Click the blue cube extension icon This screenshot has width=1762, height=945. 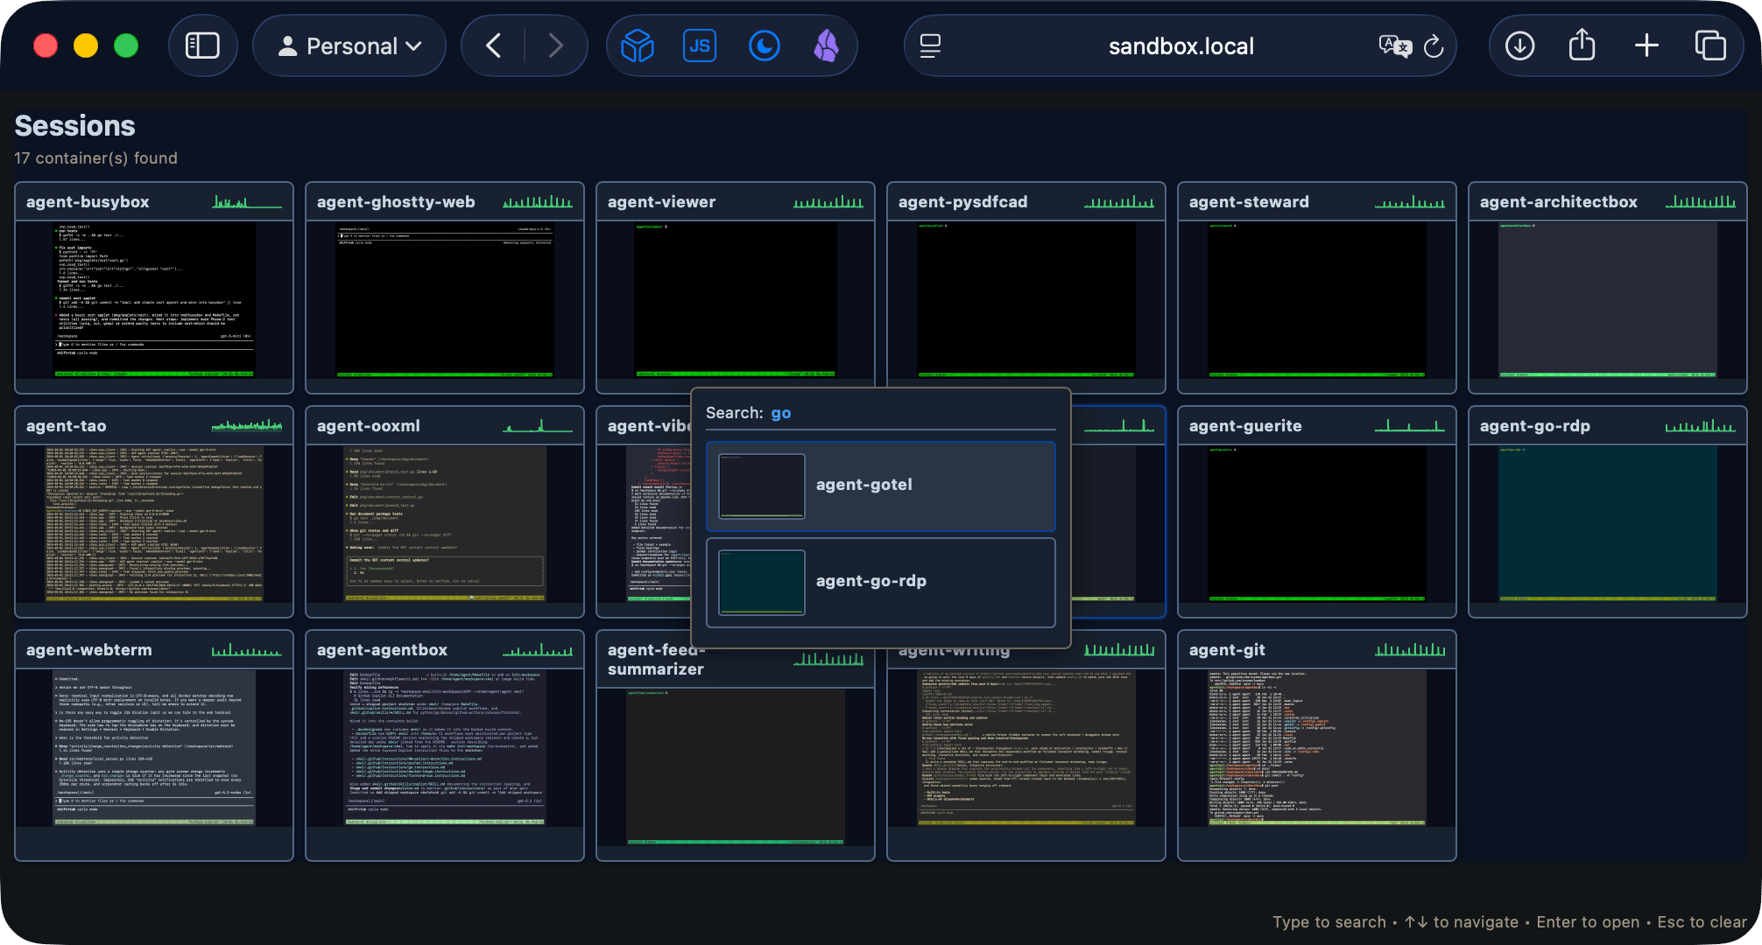click(x=637, y=45)
